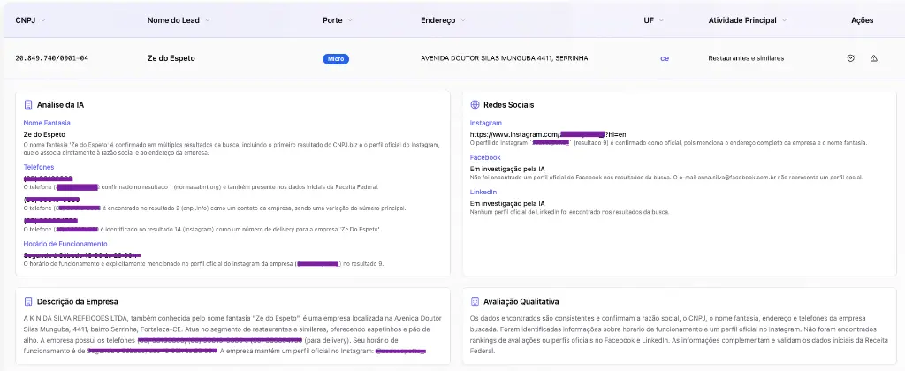Viewport: 905px width, 371px height.
Task: Click the 'ce' state link
Action: pos(665,58)
